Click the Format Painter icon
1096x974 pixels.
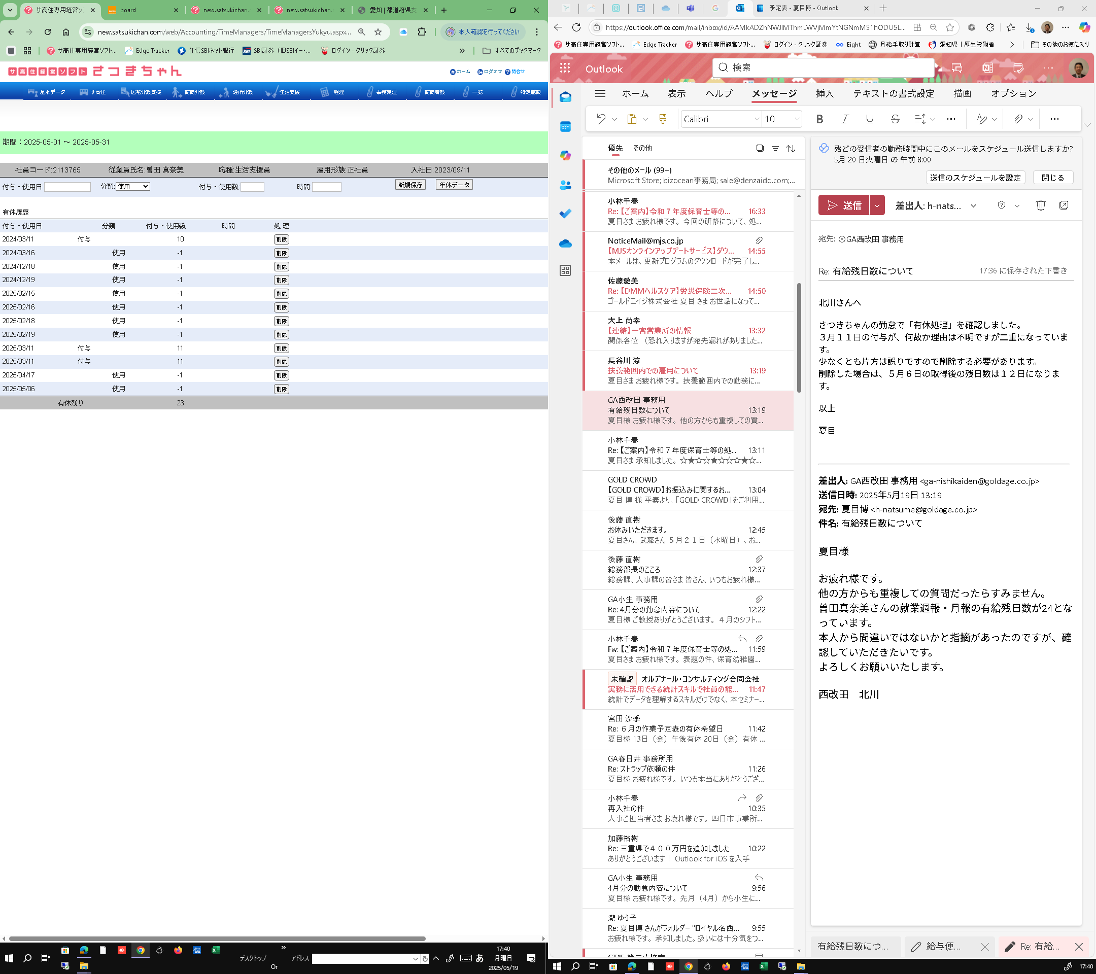[x=663, y=119]
